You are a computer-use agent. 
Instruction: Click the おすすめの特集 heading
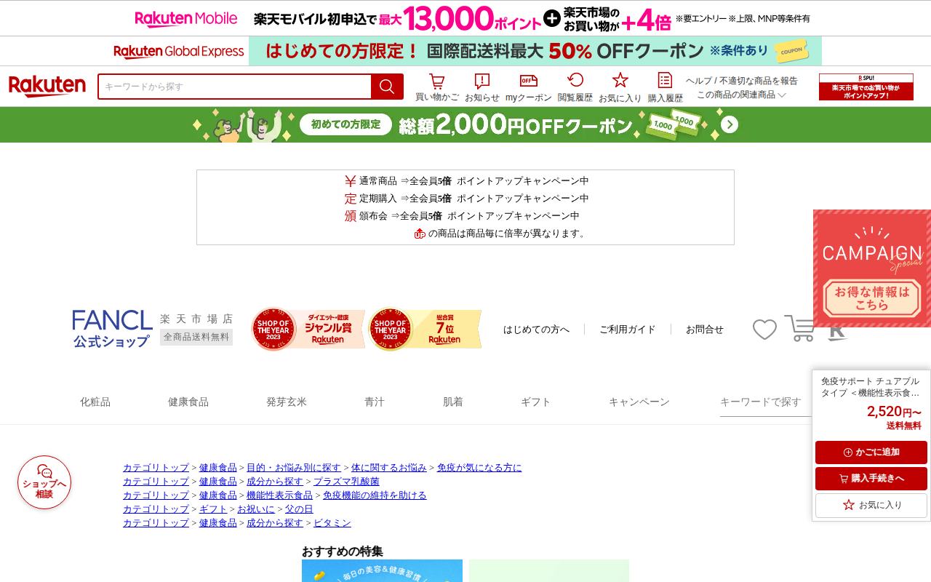point(343,551)
